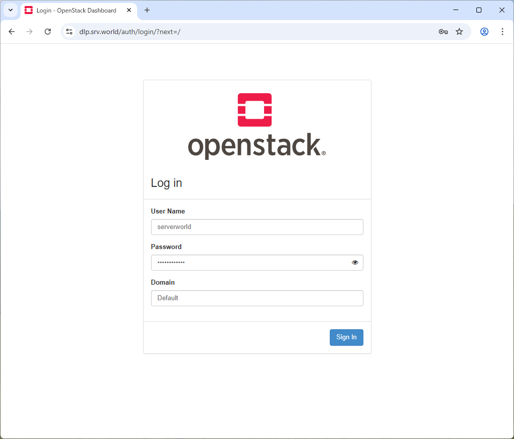
Task: Open the saved passwords key icon
Action: 443,32
